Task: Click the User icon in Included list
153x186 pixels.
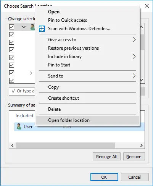Action: [x=19, y=126]
